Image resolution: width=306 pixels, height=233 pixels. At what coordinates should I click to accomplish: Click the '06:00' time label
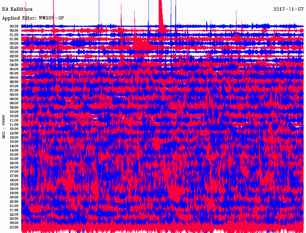[x=14, y=77]
